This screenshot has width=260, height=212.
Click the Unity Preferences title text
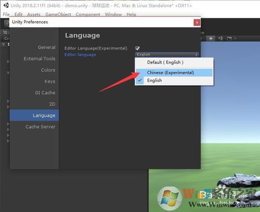[x=30, y=22]
